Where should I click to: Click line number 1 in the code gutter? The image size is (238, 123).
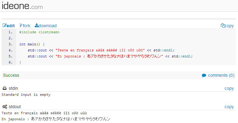pos(10,32)
